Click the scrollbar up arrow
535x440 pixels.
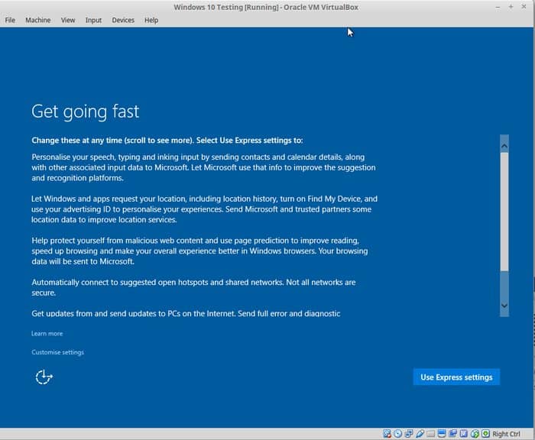click(504, 147)
